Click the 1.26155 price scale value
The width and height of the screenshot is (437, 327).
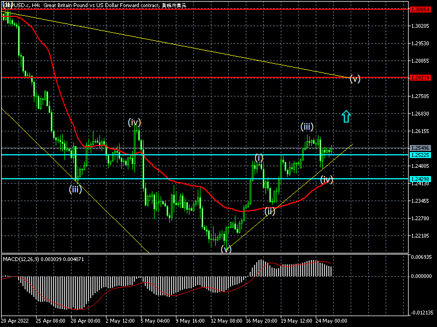[420, 131]
